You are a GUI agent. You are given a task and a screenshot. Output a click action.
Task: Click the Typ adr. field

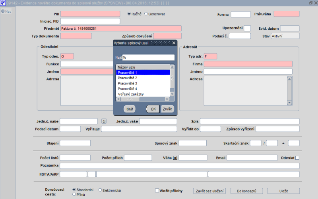210,56
